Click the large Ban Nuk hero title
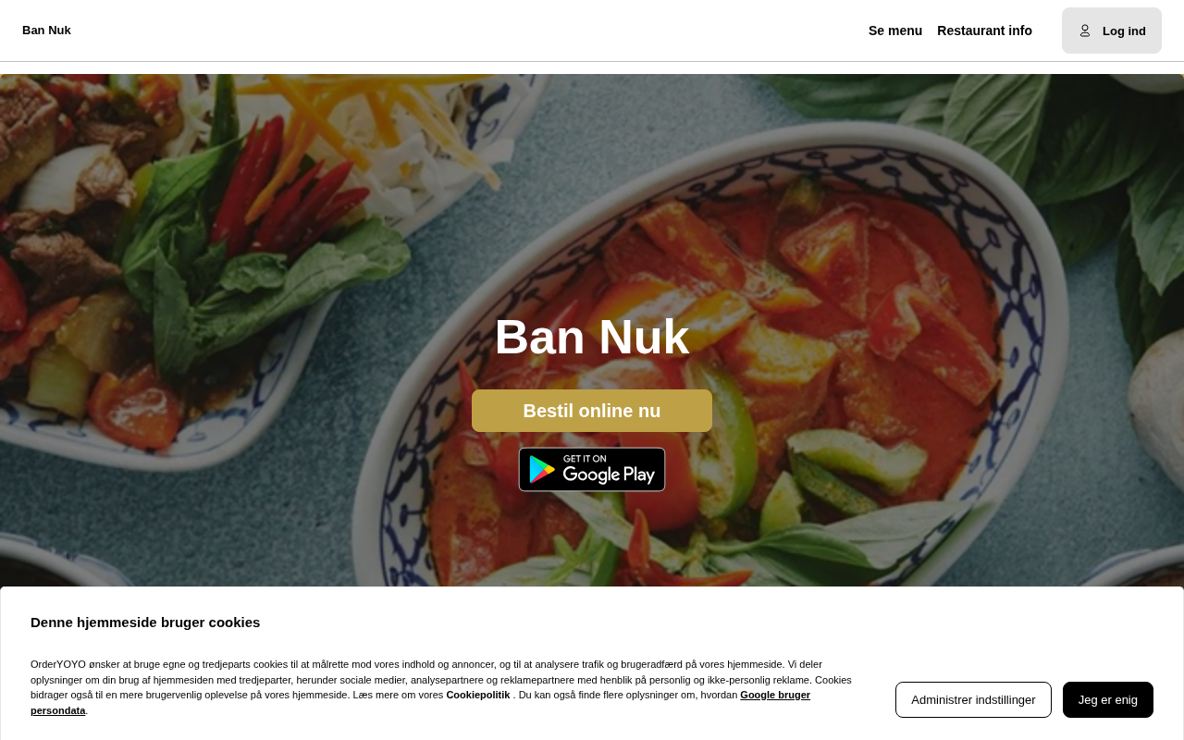Viewport: 1184px width, 740px height. coord(592,337)
